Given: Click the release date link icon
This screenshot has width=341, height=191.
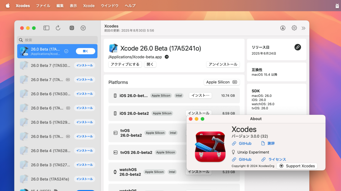Looking at the screenshot, I should (298, 47).
